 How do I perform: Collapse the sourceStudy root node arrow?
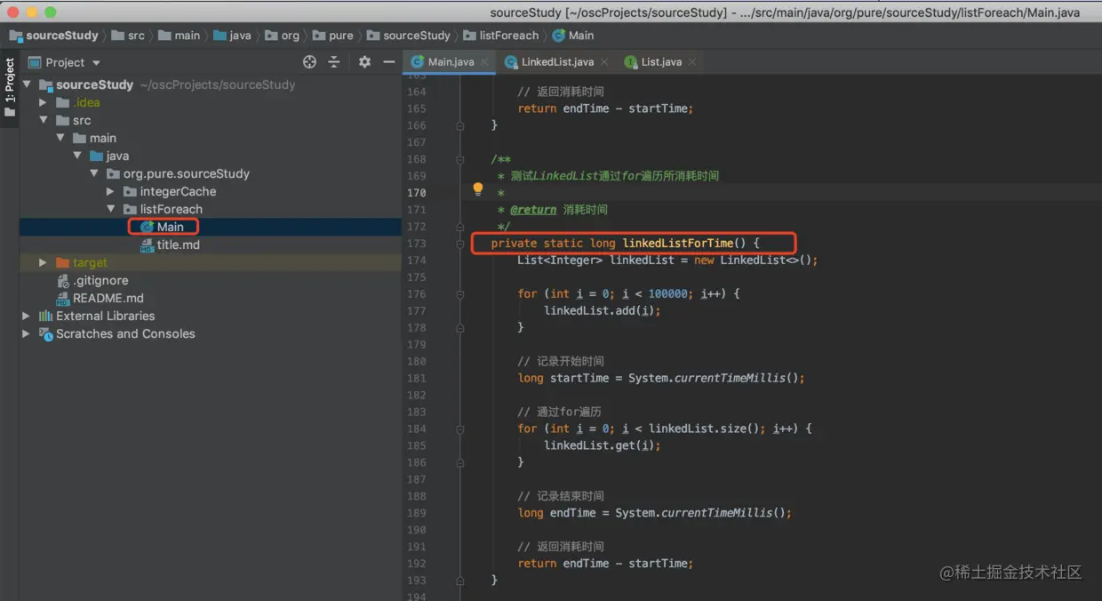(27, 84)
